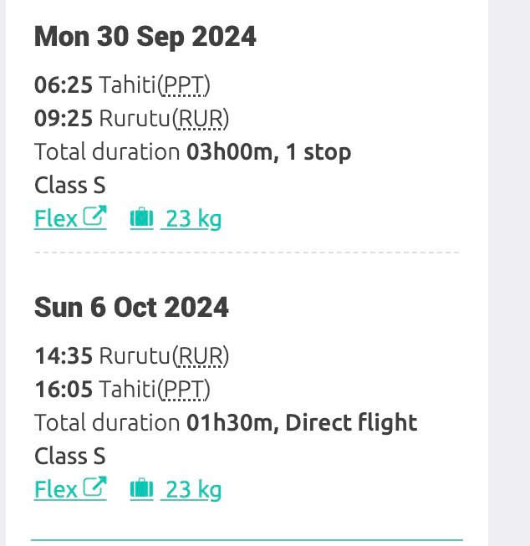Screen dimensions: 530x546
Task: Click RUR abbreviation on the 09:25 arrival
Action: coord(201,119)
